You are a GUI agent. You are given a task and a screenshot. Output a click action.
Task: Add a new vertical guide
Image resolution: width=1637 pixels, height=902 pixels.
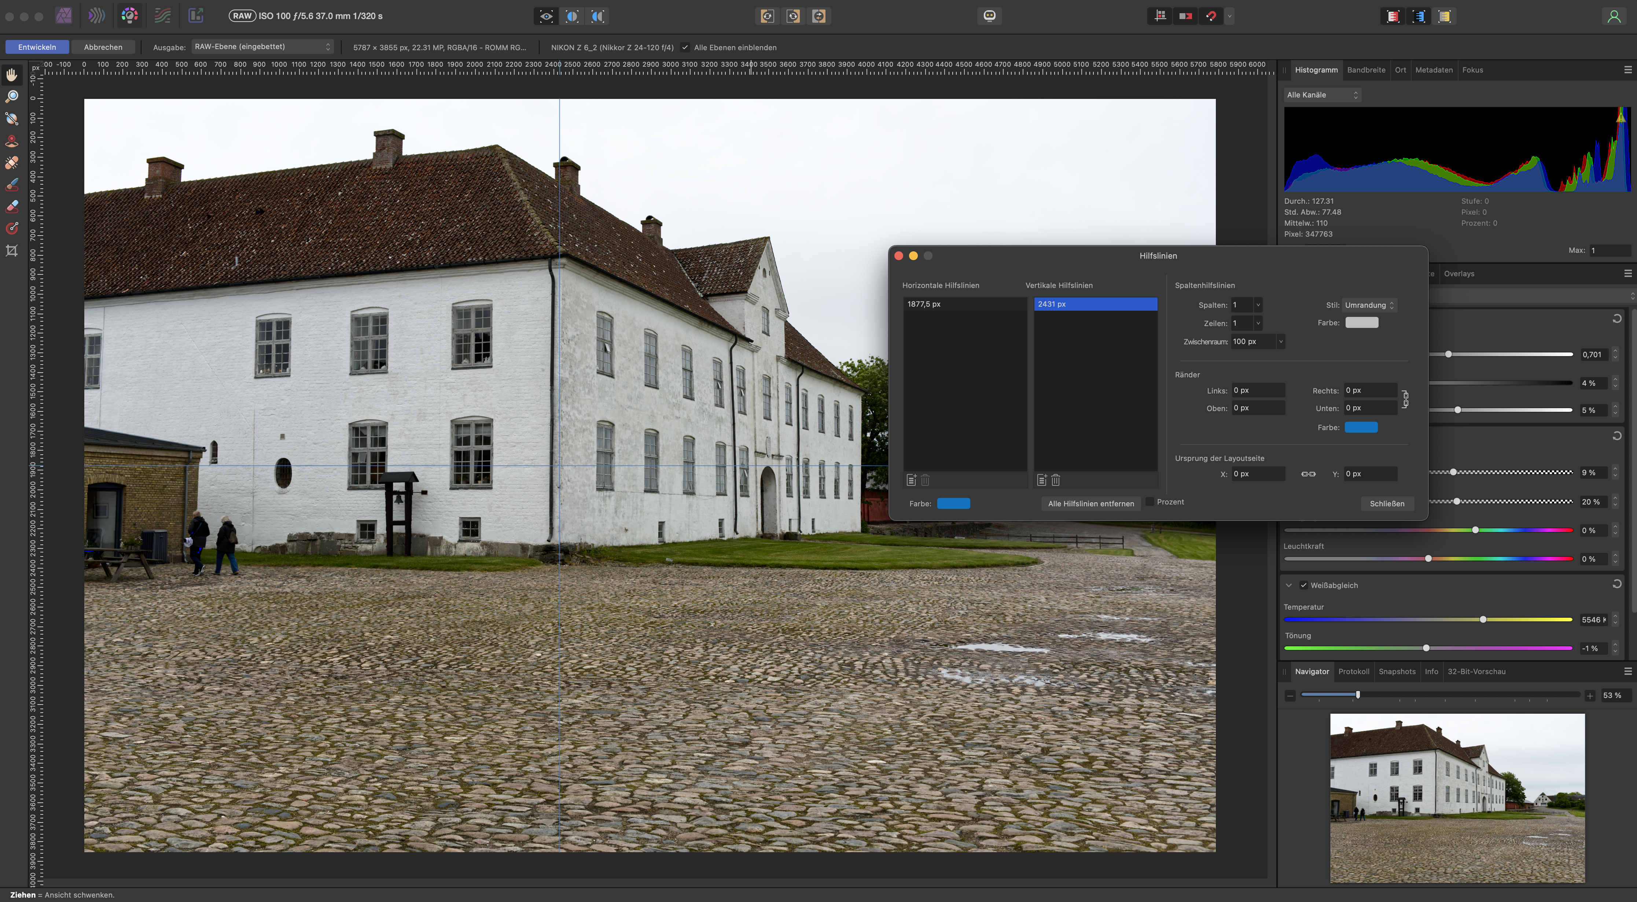(x=1042, y=480)
